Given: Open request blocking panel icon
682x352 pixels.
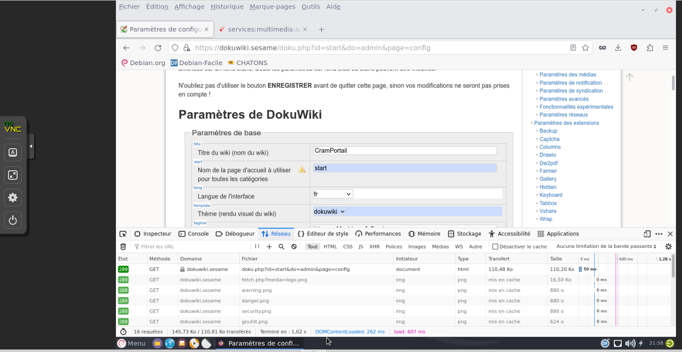Looking at the screenshot, I should 294,246.
